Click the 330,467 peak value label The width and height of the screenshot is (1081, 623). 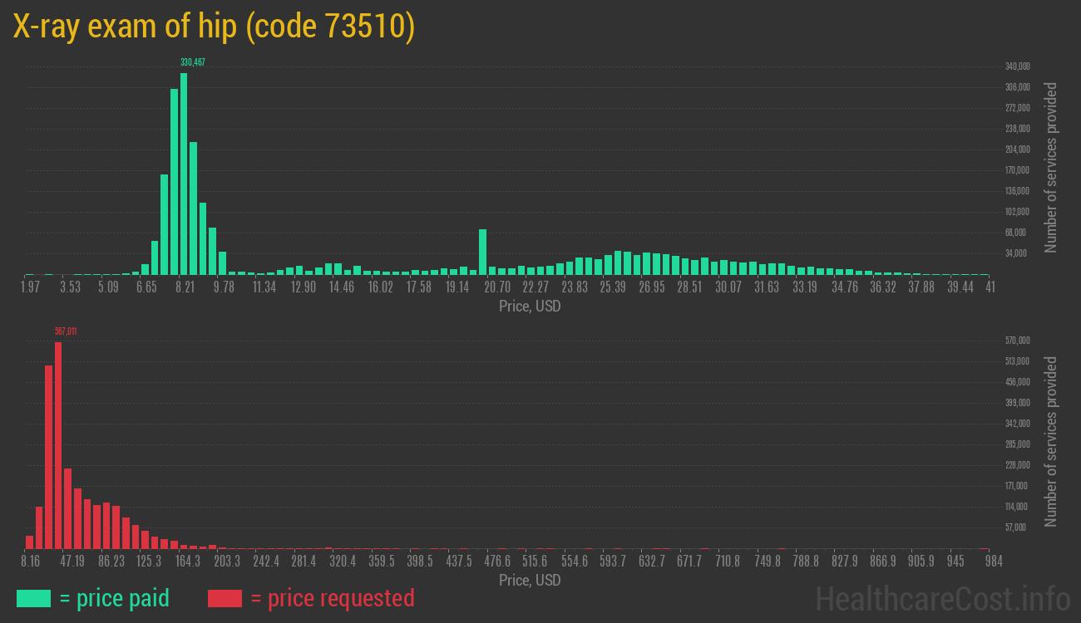[193, 62]
